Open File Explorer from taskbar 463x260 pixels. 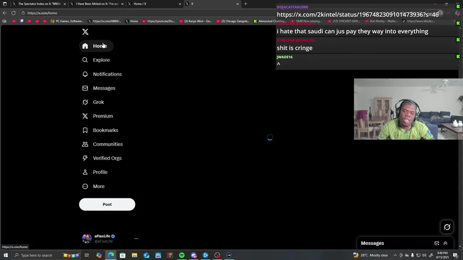point(134,255)
